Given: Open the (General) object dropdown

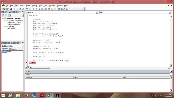Looking at the screenshot, I should (97, 12).
